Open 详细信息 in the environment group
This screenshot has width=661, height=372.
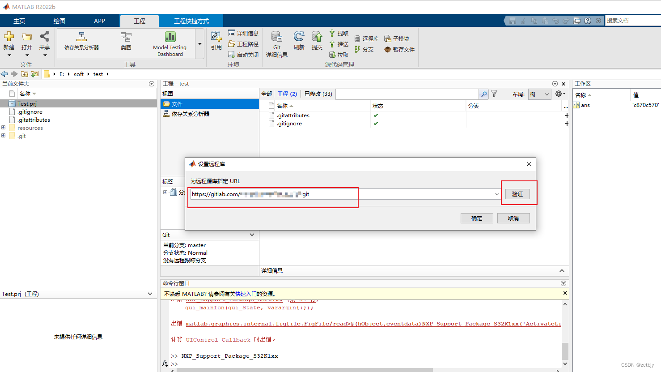(x=243, y=33)
